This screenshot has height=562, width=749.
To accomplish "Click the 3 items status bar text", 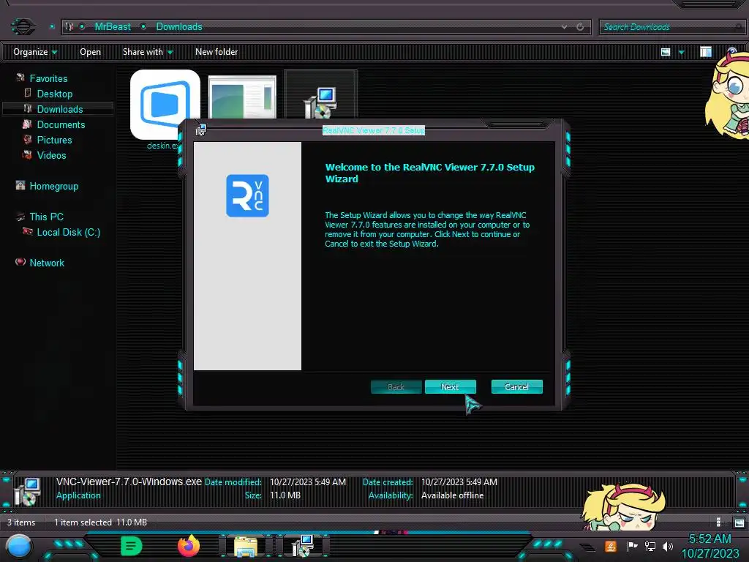I will (x=21, y=522).
